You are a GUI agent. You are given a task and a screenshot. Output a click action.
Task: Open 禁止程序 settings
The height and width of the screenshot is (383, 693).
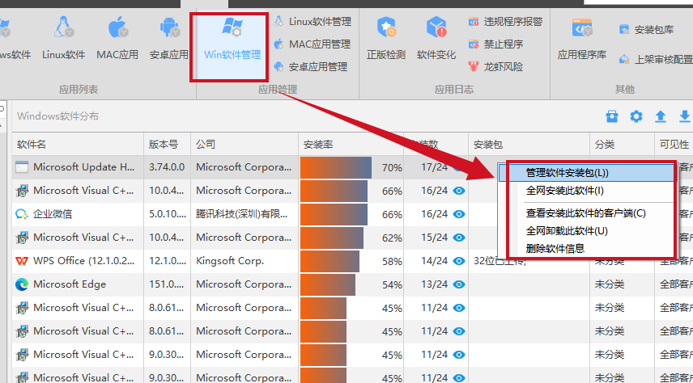[x=496, y=44]
